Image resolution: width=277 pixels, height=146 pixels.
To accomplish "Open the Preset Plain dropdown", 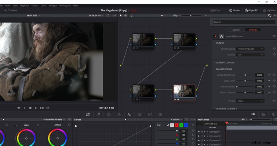I will tap(250, 101).
